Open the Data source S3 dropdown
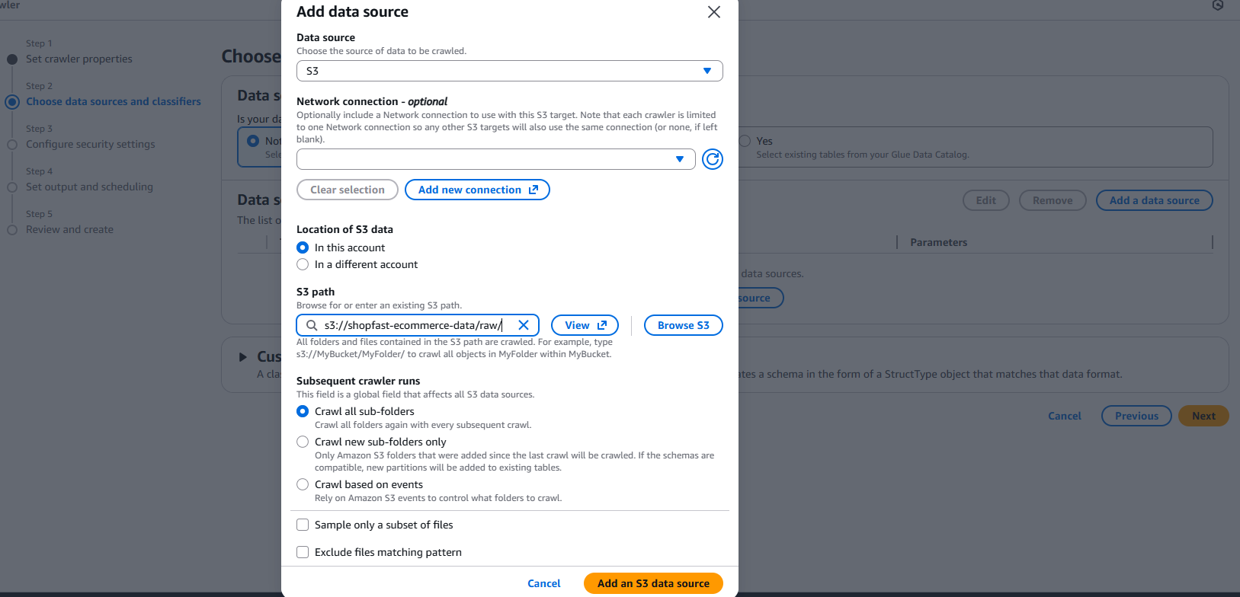This screenshot has width=1240, height=597. tap(509, 71)
